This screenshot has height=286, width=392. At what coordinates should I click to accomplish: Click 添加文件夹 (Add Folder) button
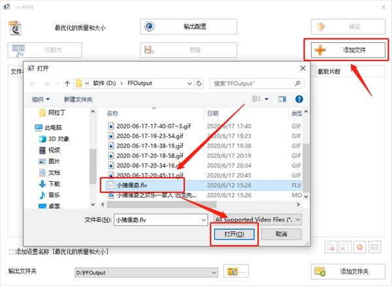[345, 271]
